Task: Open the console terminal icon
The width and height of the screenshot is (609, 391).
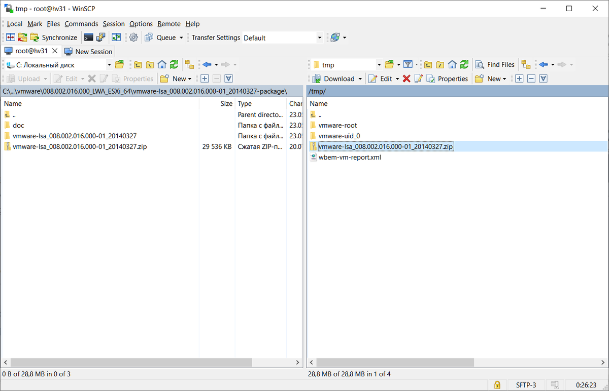Action: 88,37
